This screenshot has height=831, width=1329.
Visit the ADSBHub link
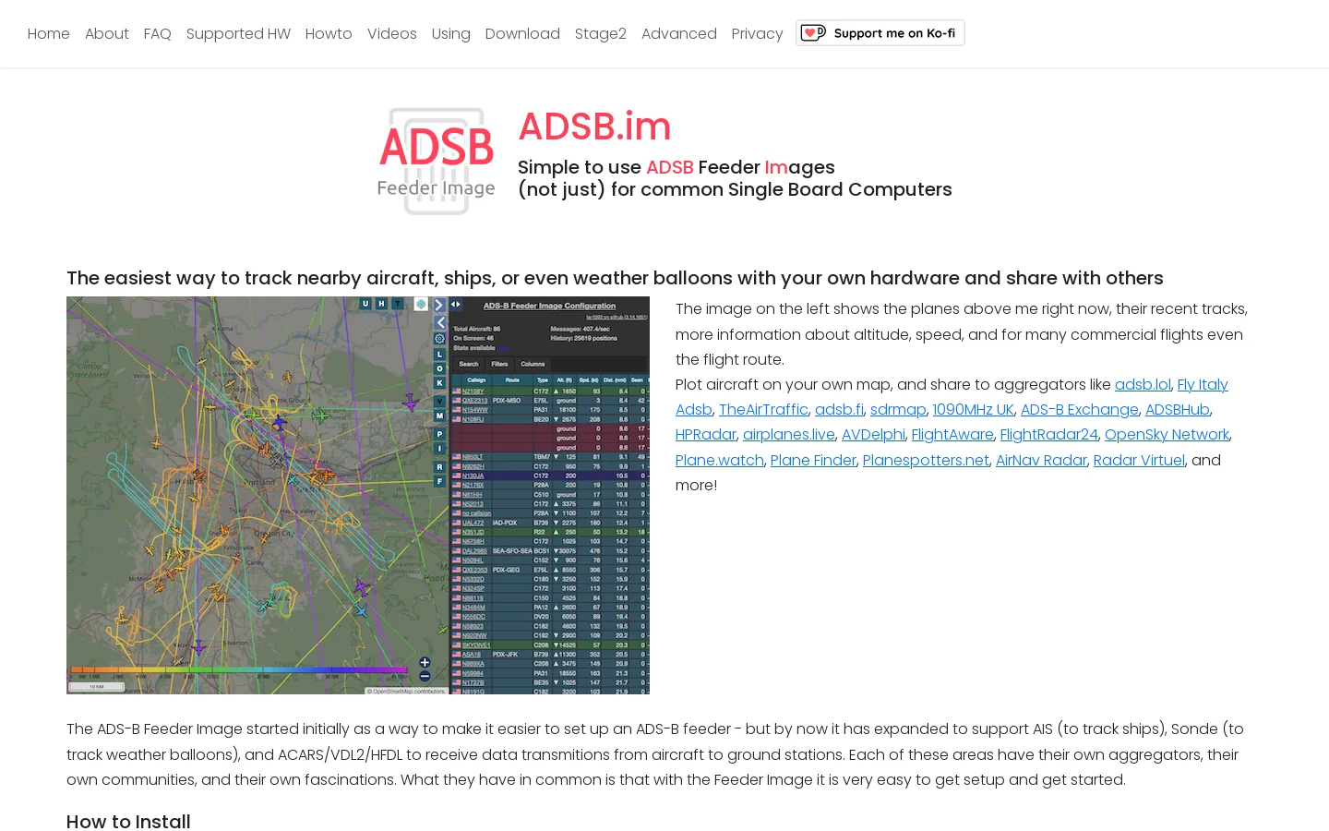(1177, 409)
